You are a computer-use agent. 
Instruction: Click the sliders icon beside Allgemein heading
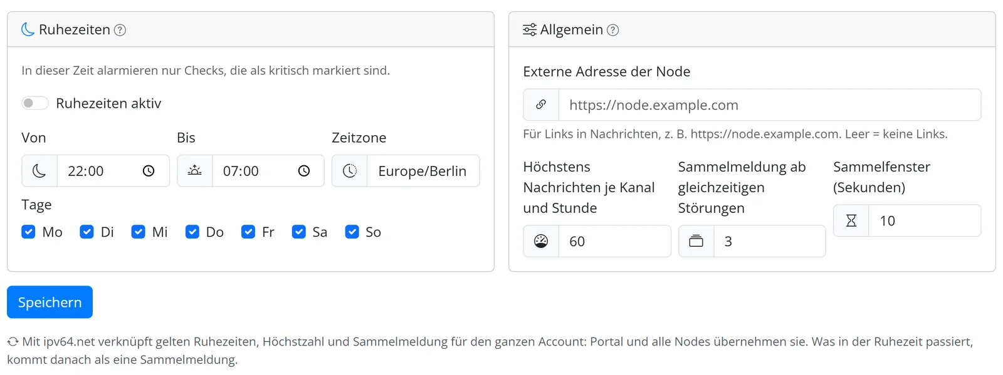coord(530,29)
